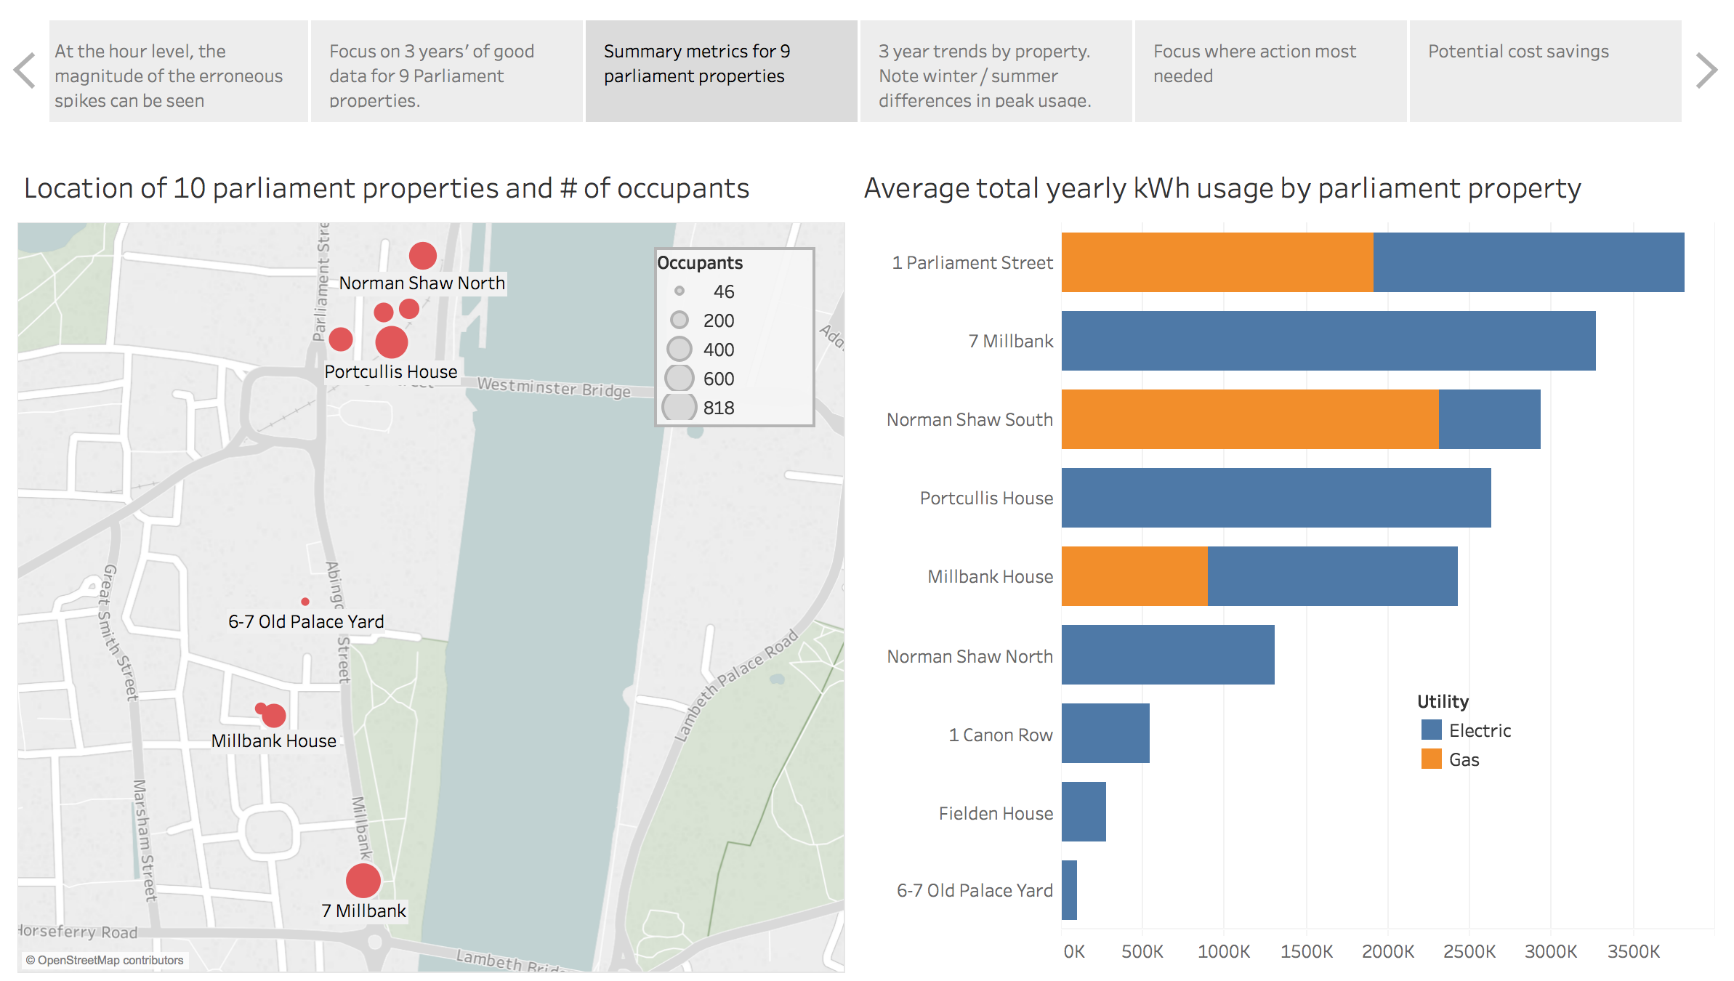Click the previous story point arrow
This screenshot has width=1734, height=981.
tap(25, 70)
